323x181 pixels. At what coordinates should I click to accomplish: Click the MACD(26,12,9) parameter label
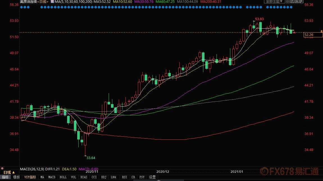pyautogui.click(x=32, y=169)
